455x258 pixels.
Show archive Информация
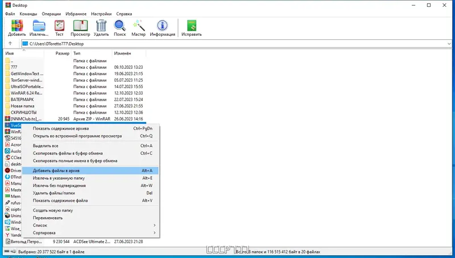pyautogui.click(x=162, y=28)
